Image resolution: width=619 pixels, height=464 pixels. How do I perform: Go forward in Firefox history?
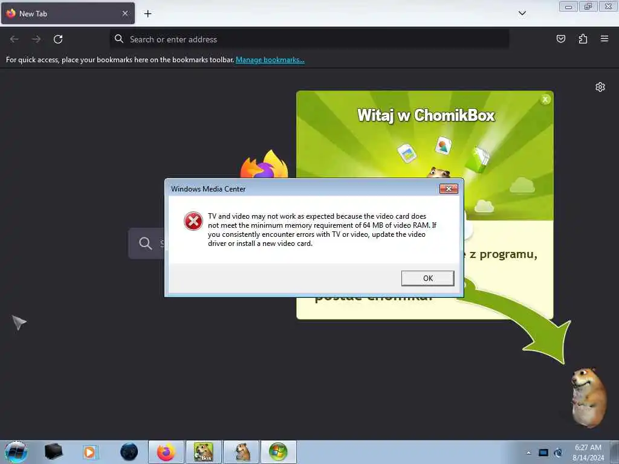(x=36, y=39)
